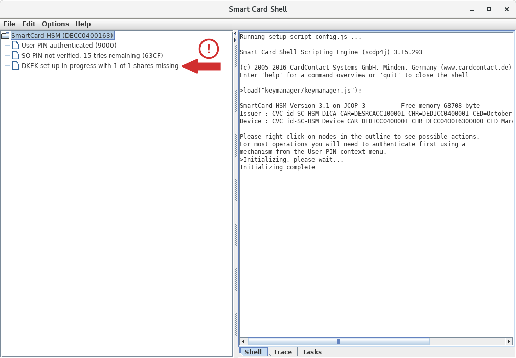Switch to the Trace tab
Screen dimensions: 516x358
click(282, 352)
